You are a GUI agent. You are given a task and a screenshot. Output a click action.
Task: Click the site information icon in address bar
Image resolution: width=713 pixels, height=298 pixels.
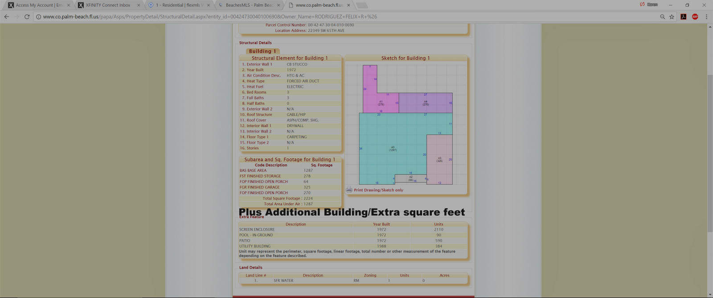click(x=38, y=17)
